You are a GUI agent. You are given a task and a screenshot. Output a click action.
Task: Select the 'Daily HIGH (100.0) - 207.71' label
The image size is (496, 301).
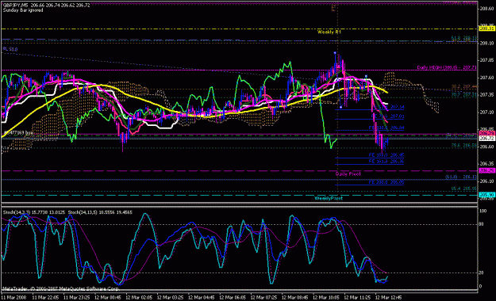point(447,67)
